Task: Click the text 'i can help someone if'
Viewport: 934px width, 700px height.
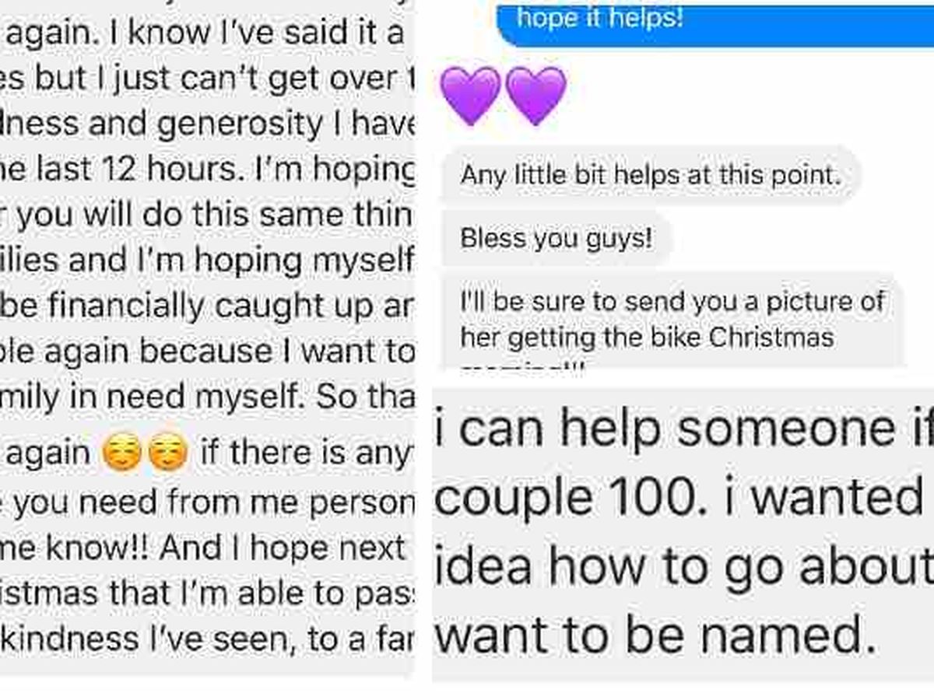Action: click(683, 429)
